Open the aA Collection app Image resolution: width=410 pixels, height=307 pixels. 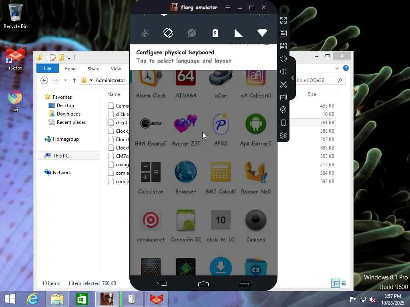(255, 84)
